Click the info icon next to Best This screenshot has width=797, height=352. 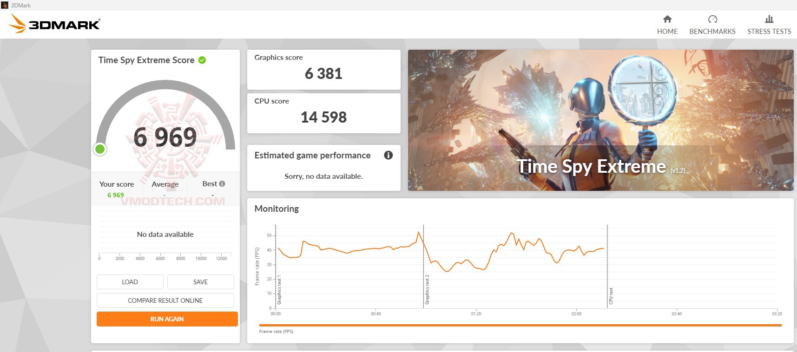[x=222, y=184]
